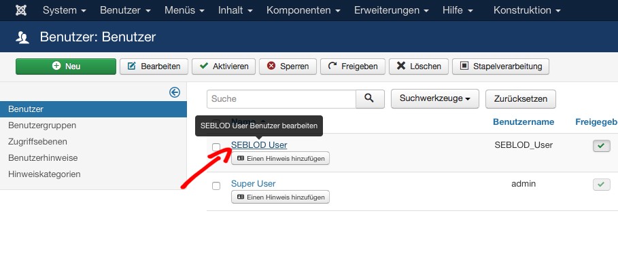Open Hinweiskategorien in the sidebar
Viewport: 618px width, 266px height.
44,174
